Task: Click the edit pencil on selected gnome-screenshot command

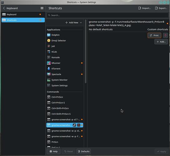Action: pos(74,125)
